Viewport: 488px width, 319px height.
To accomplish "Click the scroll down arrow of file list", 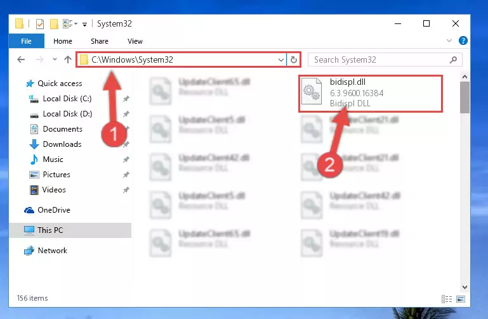I will click(x=465, y=287).
